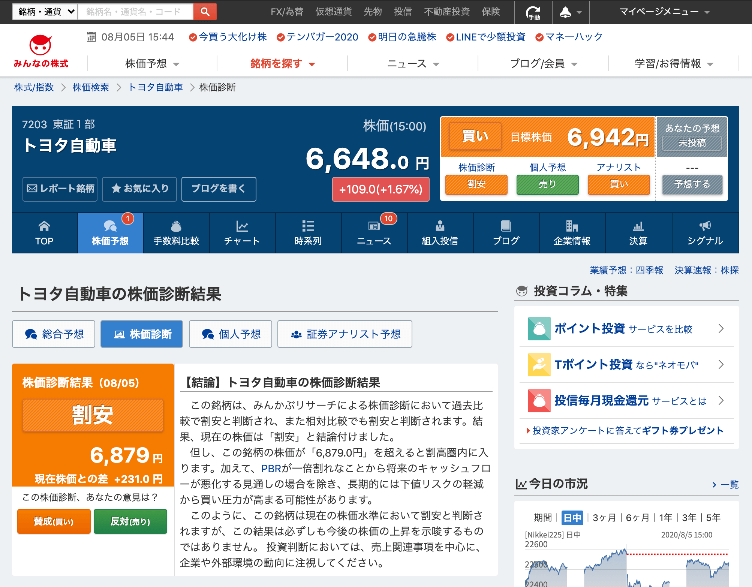Go to TOP home icon tab
752x587 pixels.
(x=44, y=232)
